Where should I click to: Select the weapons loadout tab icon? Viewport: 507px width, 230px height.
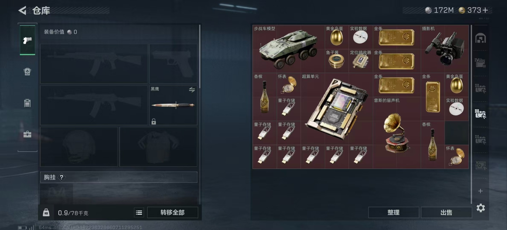point(27,40)
